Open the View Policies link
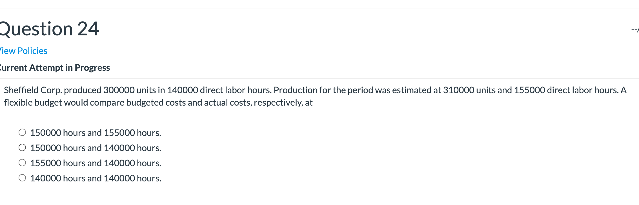The height and width of the screenshot is (205, 639). click(x=23, y=51)
